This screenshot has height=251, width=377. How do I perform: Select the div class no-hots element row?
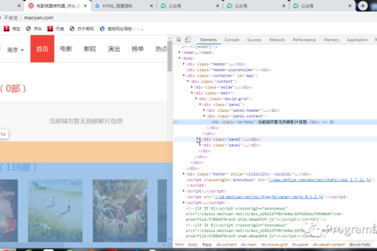[x=275, y=122]
